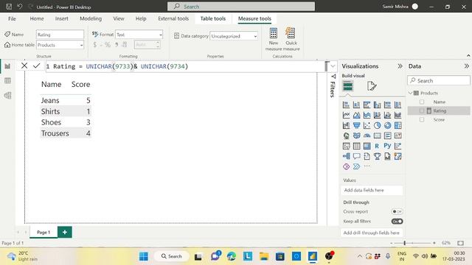Toggle the Cross-report drill through switch
Viewport: 472px width, 265px height.
pyautogui.click(x=397, y=211)
